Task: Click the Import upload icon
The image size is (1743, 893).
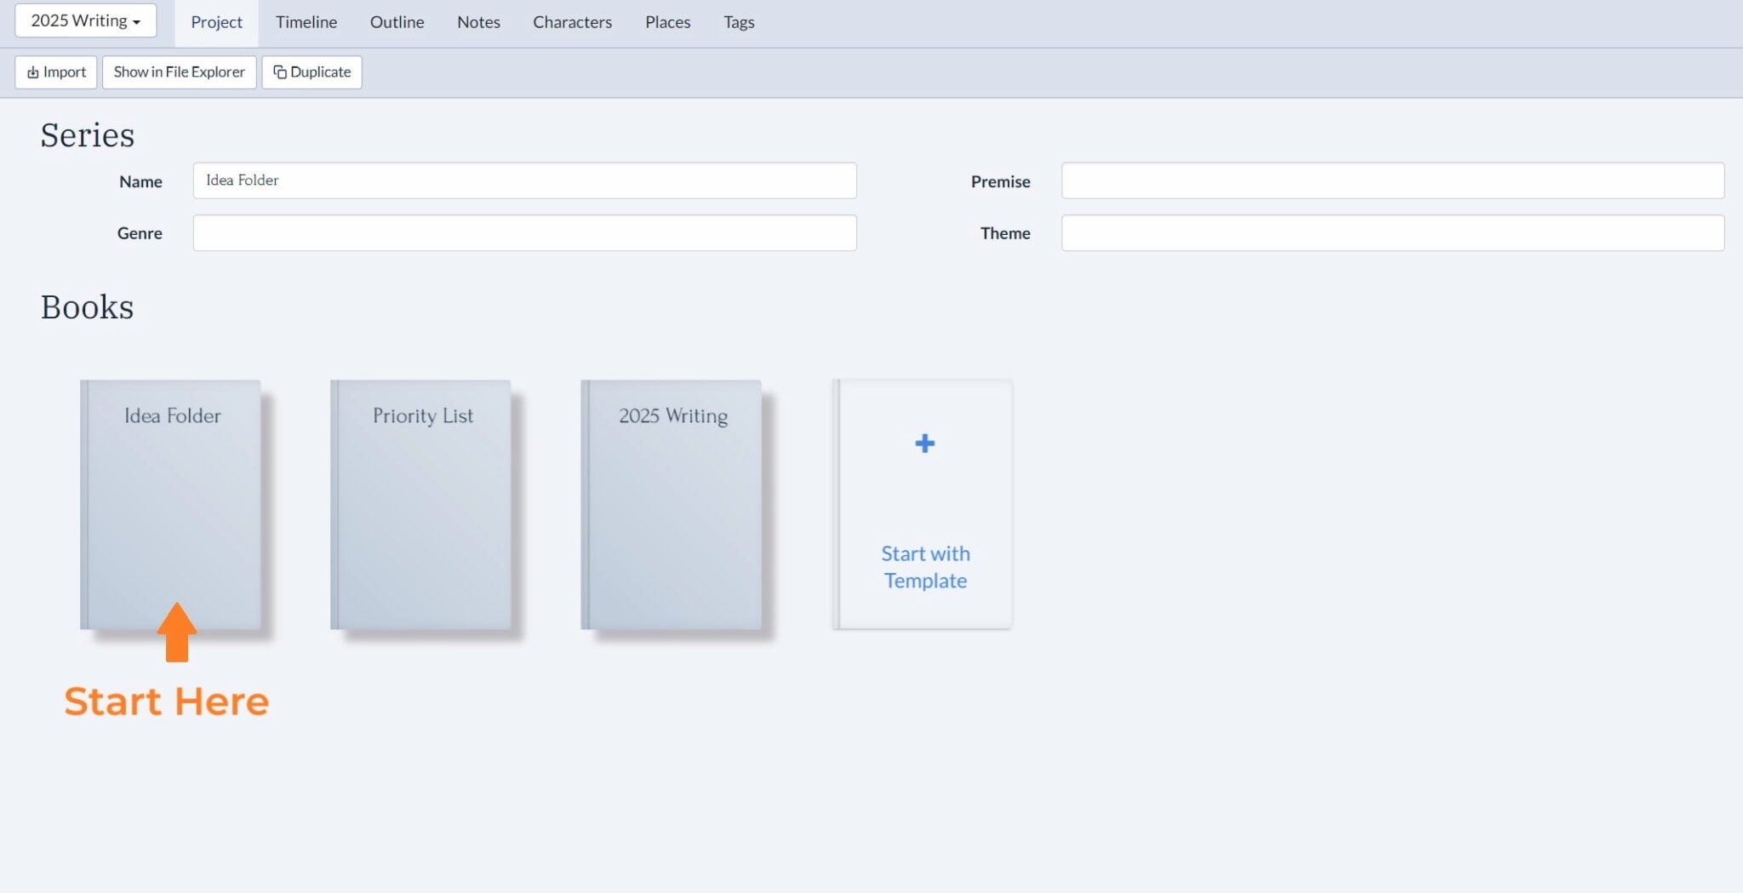Action: point(34,72)
